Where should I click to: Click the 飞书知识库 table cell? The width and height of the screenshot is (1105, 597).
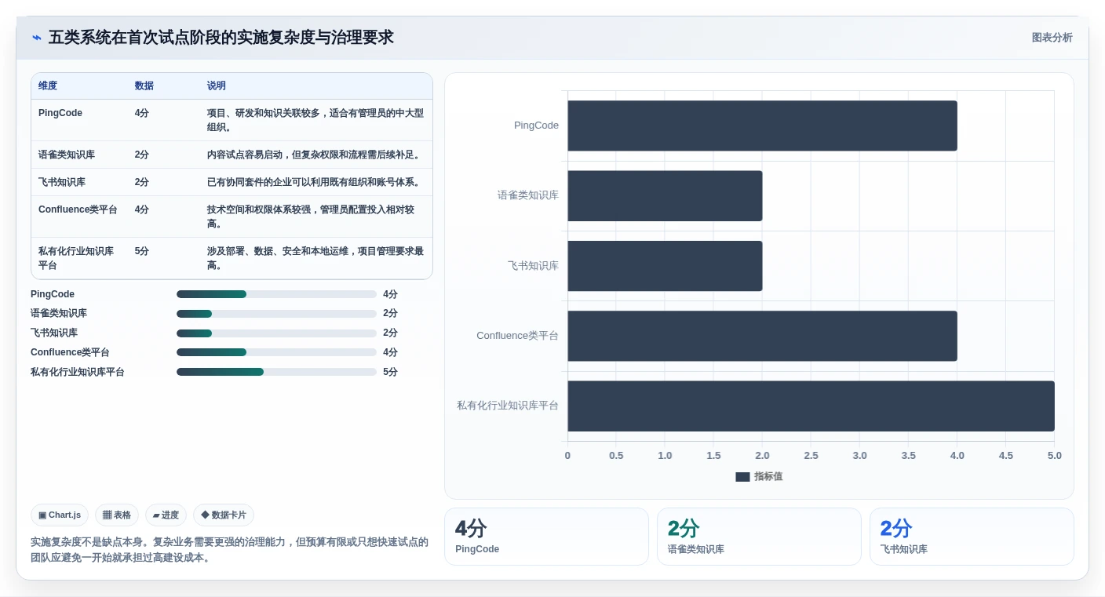click(x=62, y=182)
